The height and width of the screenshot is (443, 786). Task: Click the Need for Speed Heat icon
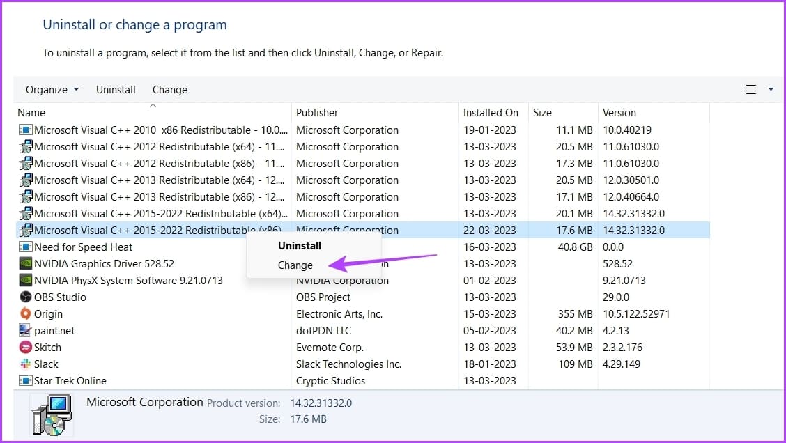click(x=25, y=247)
